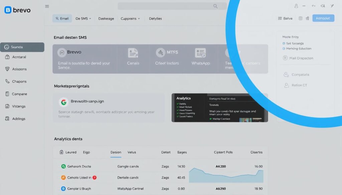Switch to the Vetus tab
The image size is (342, 195).
click(x=132, y=152)
